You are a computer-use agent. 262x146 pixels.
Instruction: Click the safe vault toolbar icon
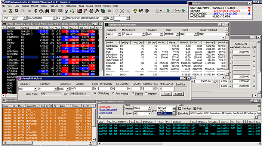pos(92,11)
